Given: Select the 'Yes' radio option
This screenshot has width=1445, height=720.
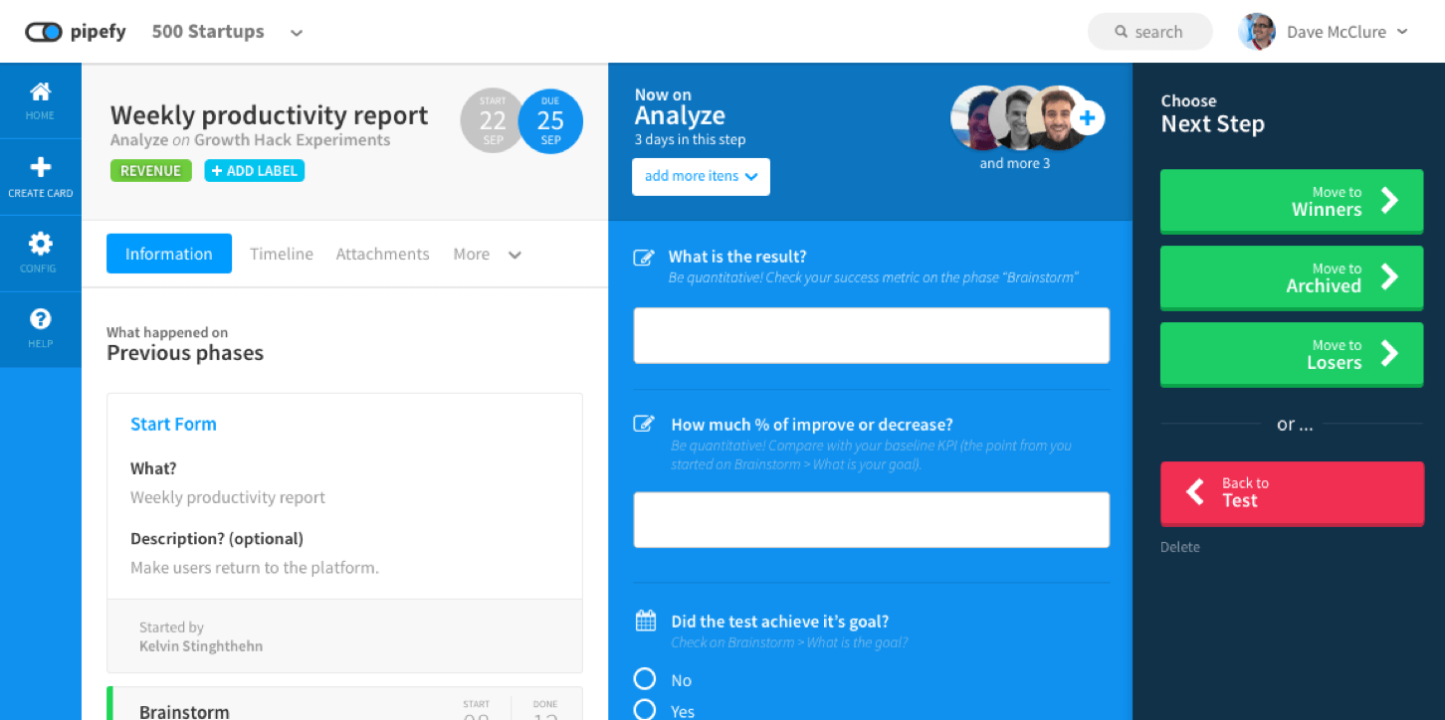Looking at the screenshot, I should point(645,710).
